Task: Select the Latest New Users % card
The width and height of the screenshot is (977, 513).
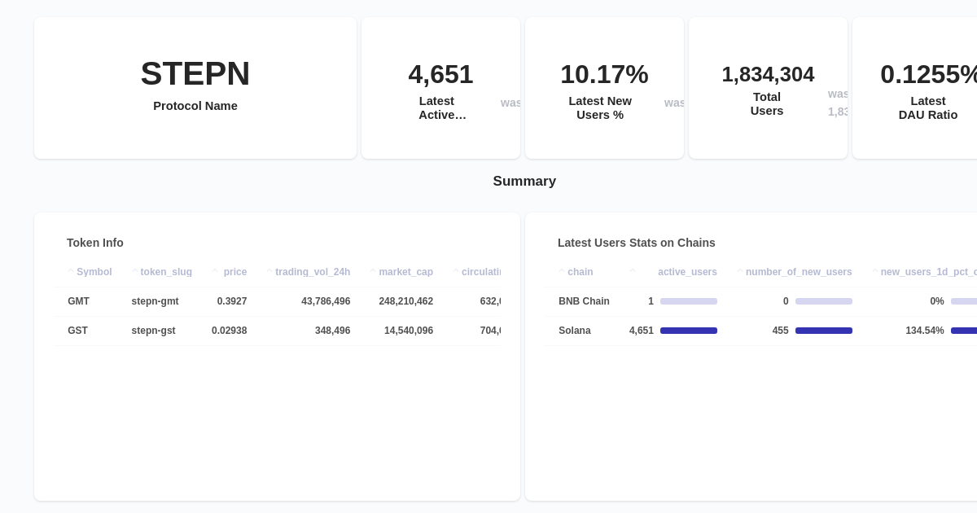Action: [x=604, y=88]
